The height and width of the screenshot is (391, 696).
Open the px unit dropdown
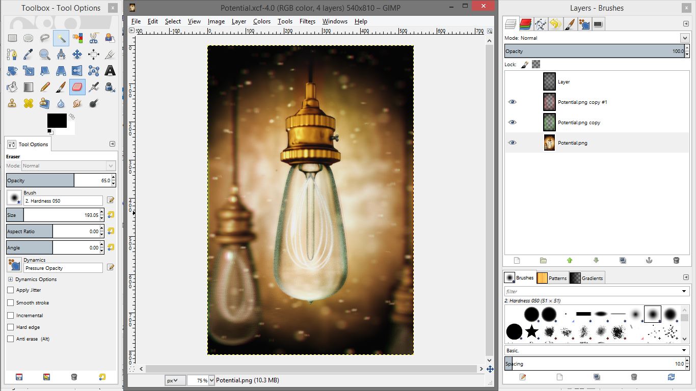coord(175,380)
